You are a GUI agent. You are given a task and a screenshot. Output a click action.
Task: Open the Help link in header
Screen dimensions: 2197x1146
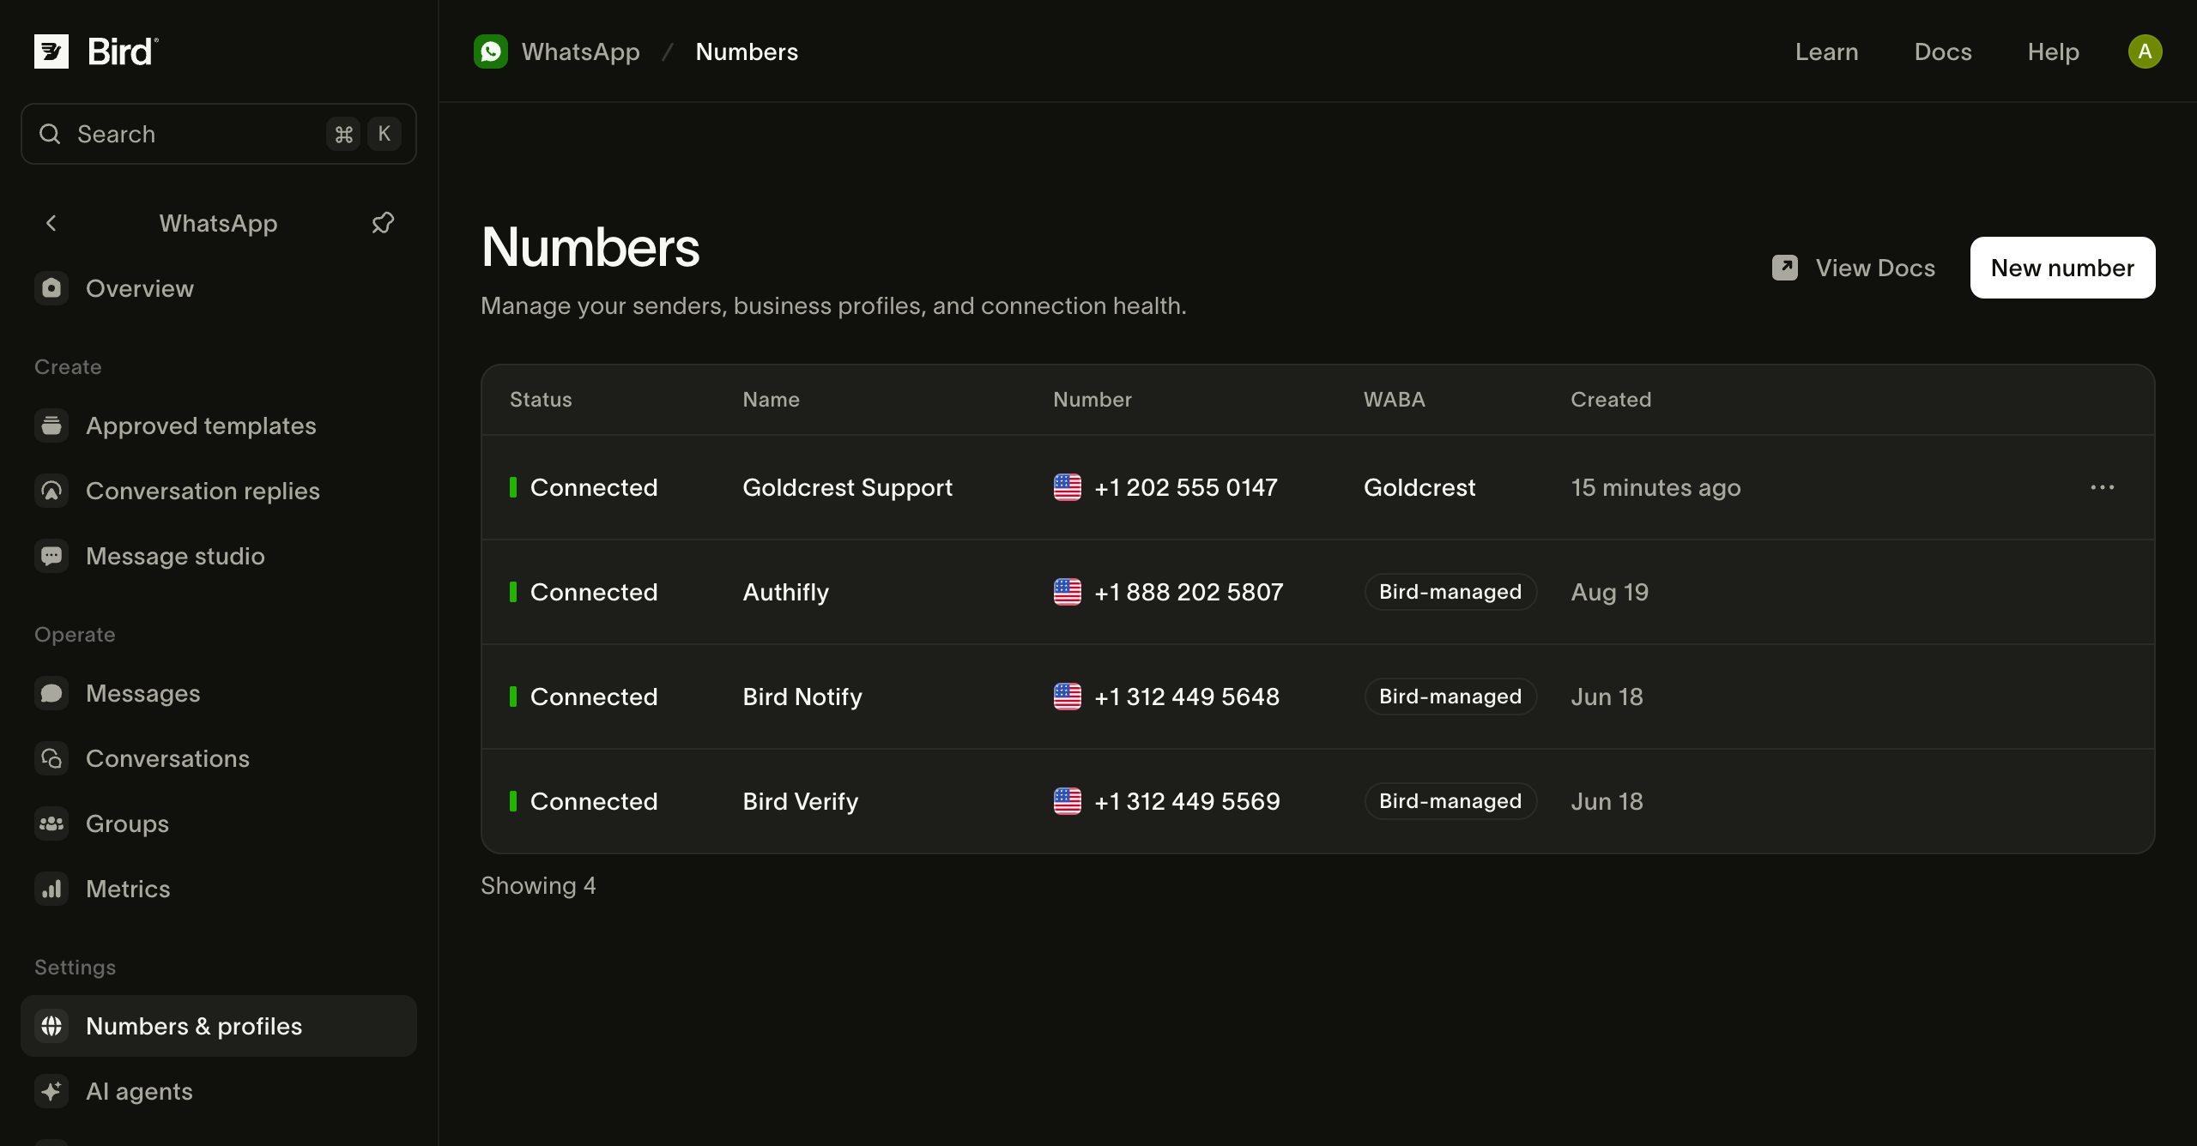[2054, 51]
